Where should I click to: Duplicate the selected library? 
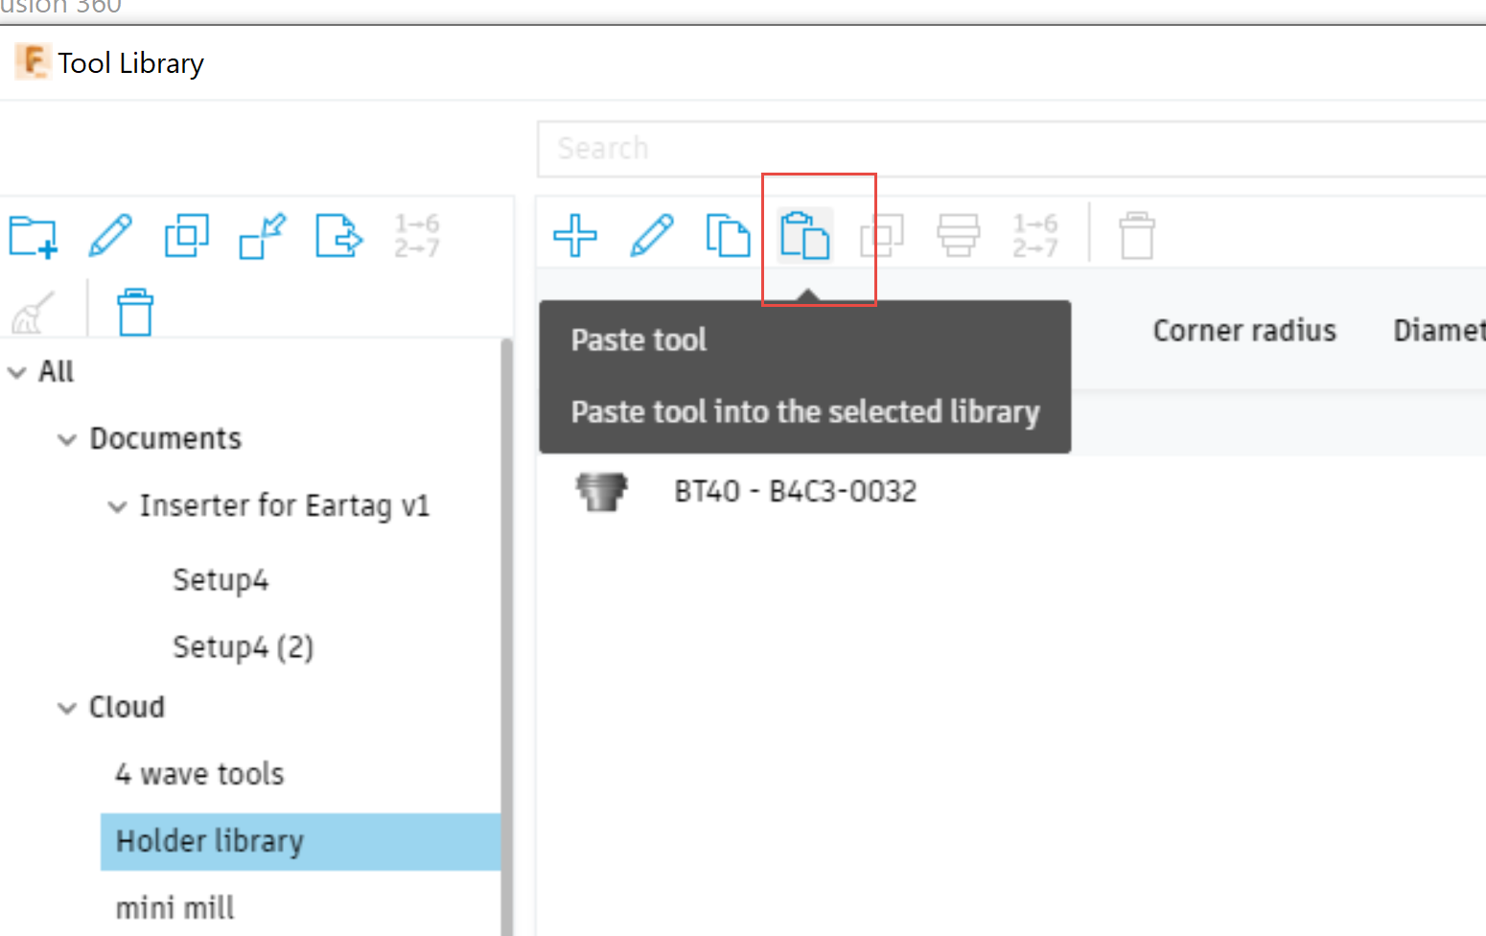pos(187,235)
